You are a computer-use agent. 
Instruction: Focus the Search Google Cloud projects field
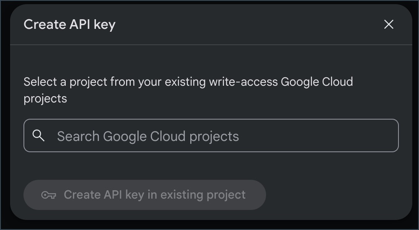coord(211,135)
